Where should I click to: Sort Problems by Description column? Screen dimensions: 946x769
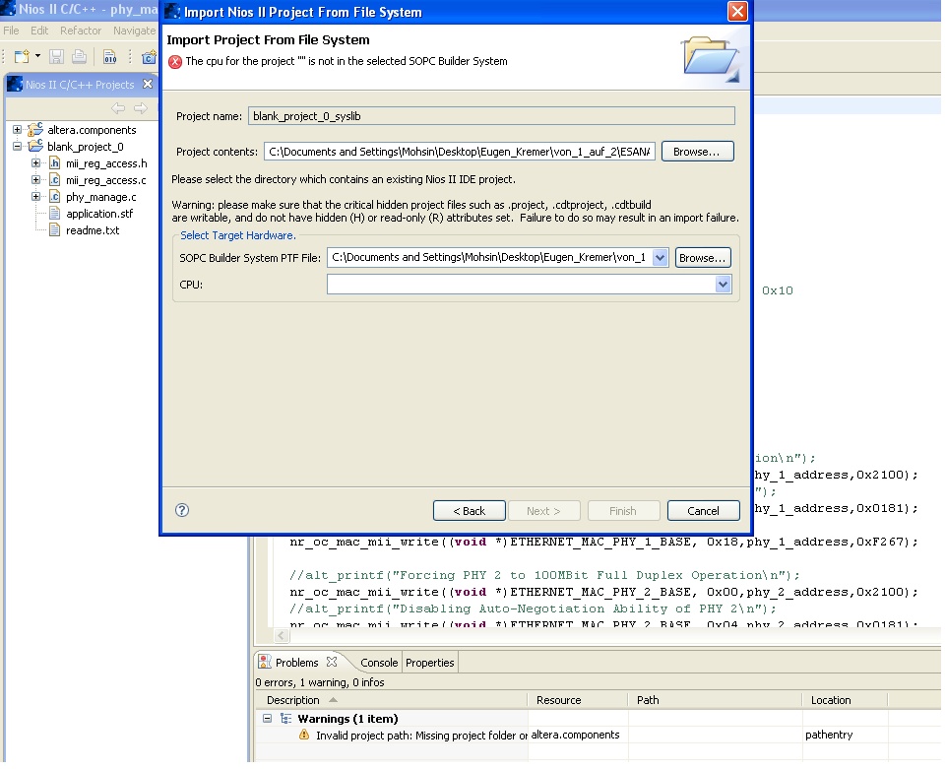292,700
